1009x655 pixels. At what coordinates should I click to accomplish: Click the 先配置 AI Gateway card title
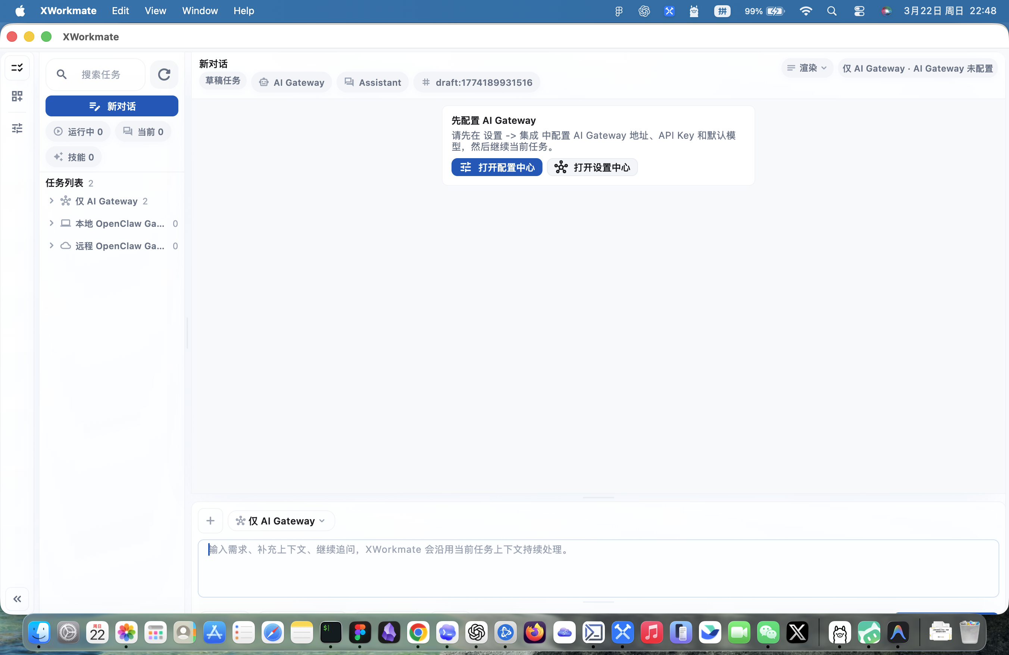click(x=493, y=121)
